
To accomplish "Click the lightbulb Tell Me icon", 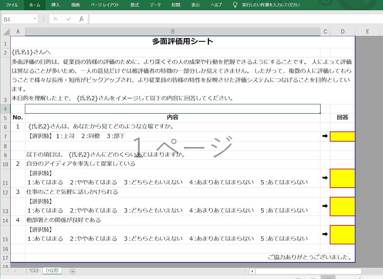I will coord(235,5).
